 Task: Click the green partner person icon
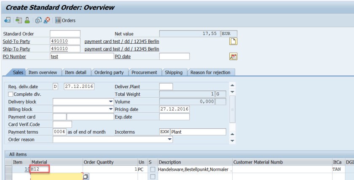coord(27,20)
